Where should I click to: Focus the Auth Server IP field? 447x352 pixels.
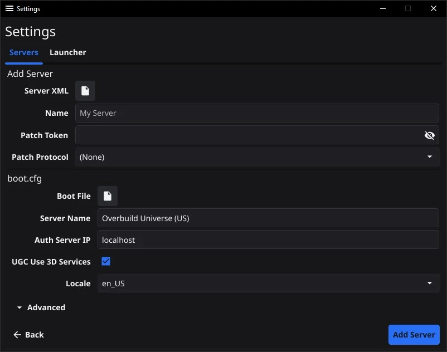point(268,240)
